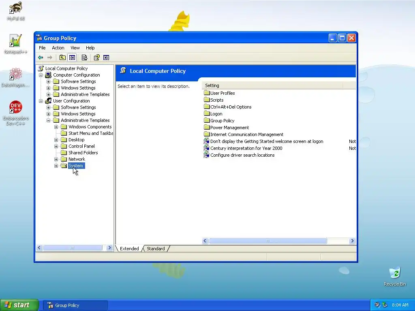Viewport: 415px width, 311px height.
Task: Open the Ctrl+Alt+Del Options folder
Action: [228, 107]
